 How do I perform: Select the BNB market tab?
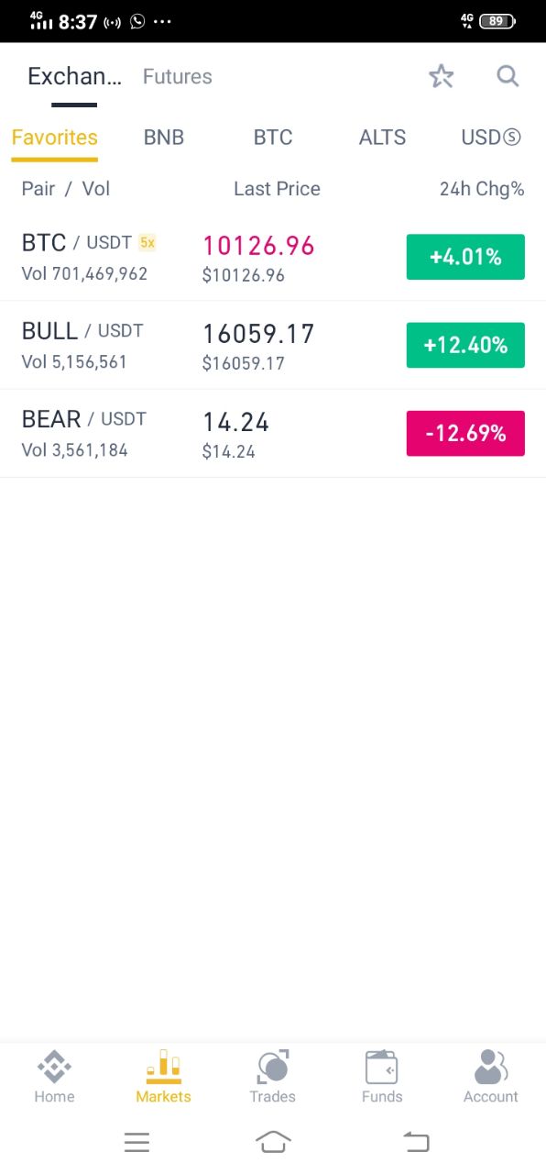pos(164,138)
